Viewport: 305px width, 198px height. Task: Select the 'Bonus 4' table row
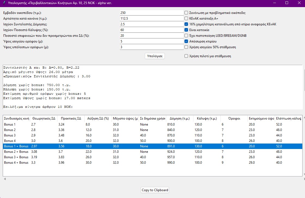coord(153,141)
